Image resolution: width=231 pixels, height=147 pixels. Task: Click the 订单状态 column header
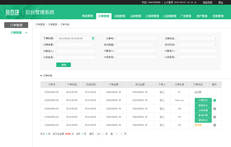click(198, 84)
